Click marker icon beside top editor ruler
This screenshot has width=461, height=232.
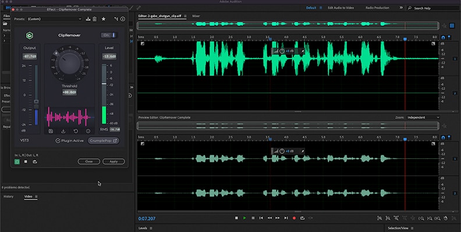(x=449, y=38)
